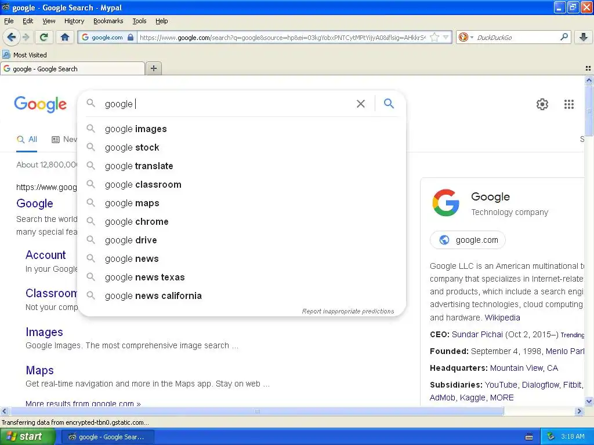594x445 pixels.
Task: Open the DuckDuckGo search engine selector
Action: pos(466,37)
